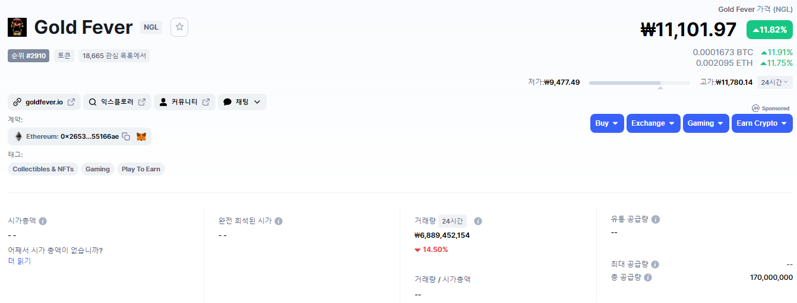The height and width of the screenshot is (303, 797).
Task: Click info icon beside 유통 공급량
Action: tap(656, 219)
